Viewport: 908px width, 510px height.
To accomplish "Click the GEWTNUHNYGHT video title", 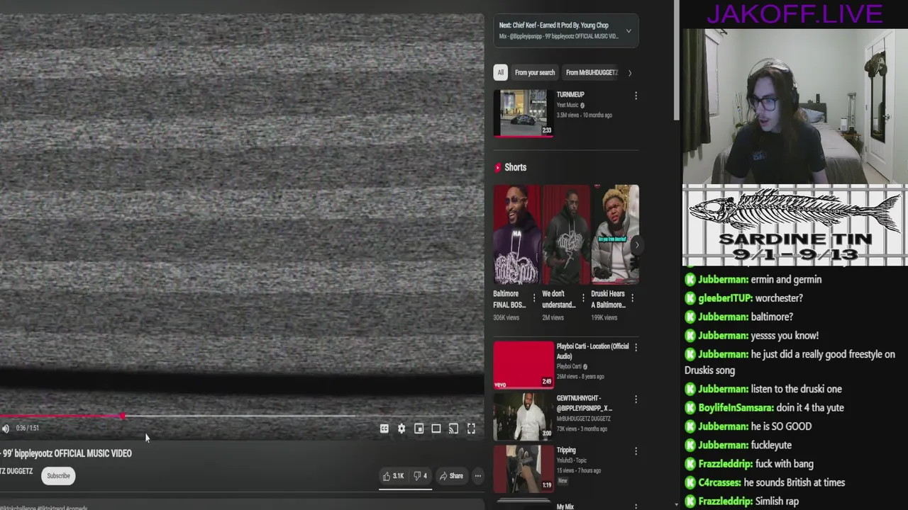I will click(x=585, y=403).
